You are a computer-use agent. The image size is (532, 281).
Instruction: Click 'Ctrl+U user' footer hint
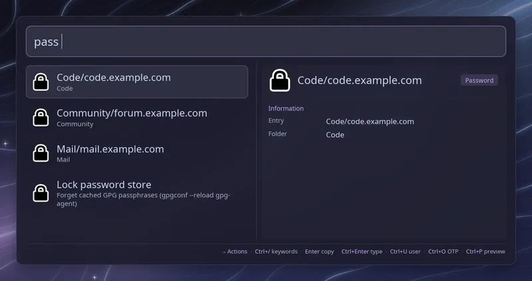click(x=405, y=252)
